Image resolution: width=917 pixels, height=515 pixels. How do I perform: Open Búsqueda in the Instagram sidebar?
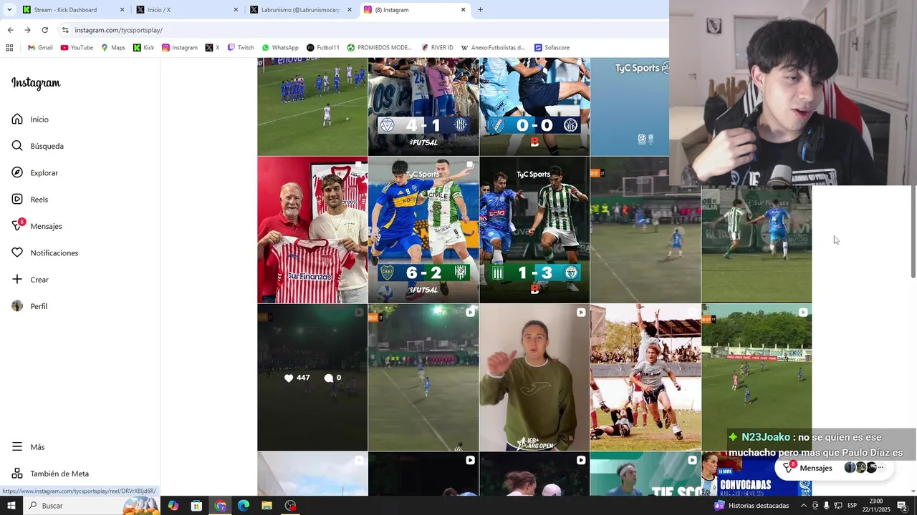click(37, 146)
